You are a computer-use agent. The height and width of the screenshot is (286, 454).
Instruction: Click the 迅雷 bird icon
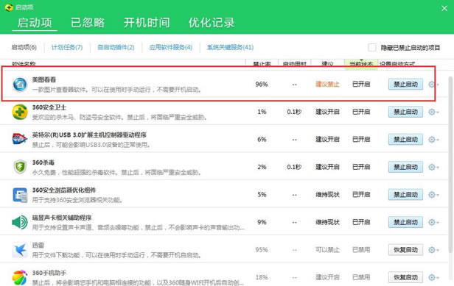click(x=20, y=250)
